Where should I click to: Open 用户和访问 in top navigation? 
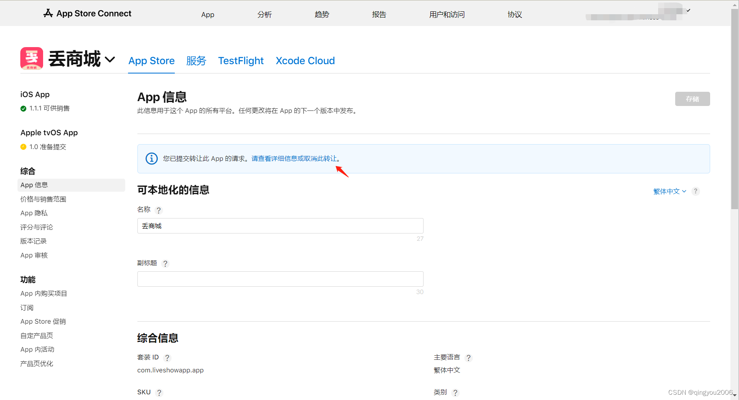tap(447, 15)
